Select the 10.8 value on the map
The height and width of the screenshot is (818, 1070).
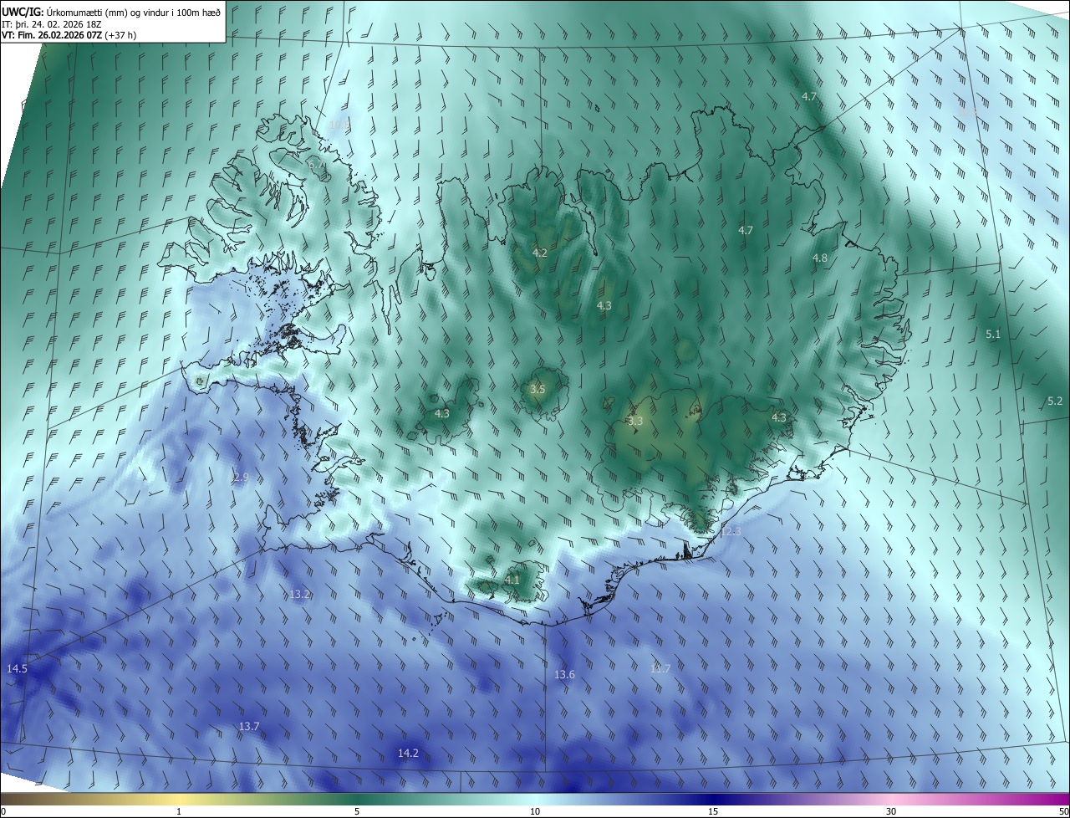(x=339, y=125)
